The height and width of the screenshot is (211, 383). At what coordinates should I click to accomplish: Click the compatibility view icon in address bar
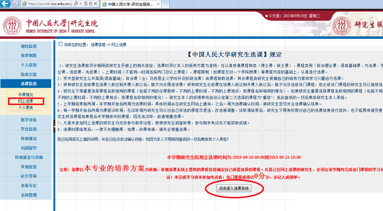(x=86, y=4)
